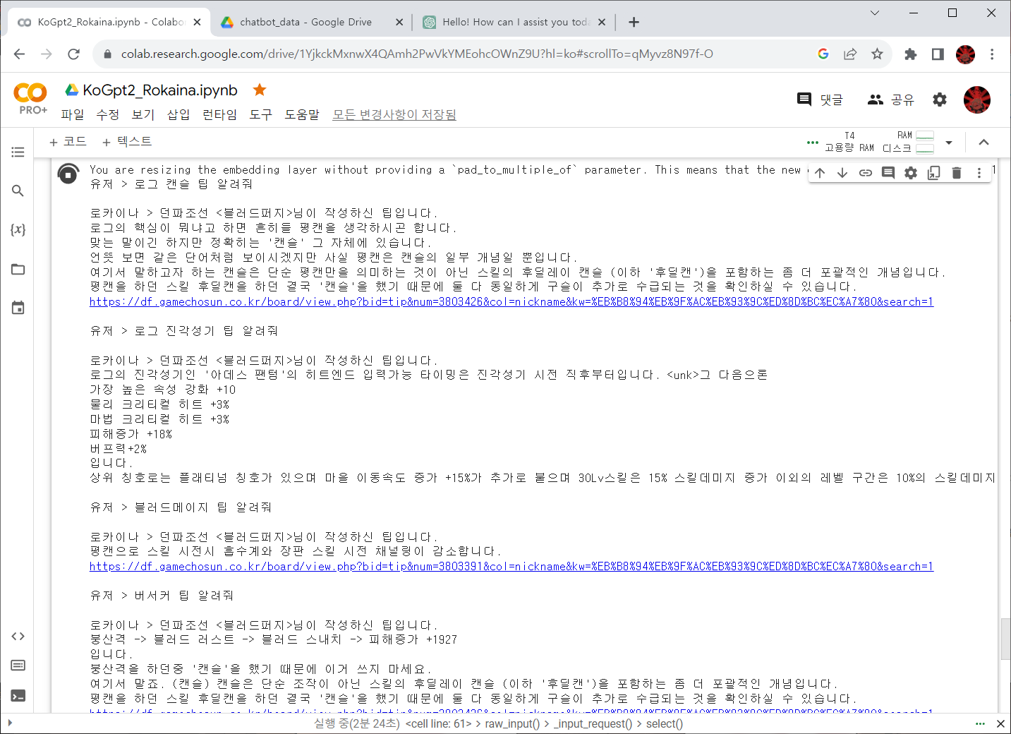The width and height of the screenshot is (1011, 734).
Task: Add a new code cell with + 코드
Action: (68, 141)
